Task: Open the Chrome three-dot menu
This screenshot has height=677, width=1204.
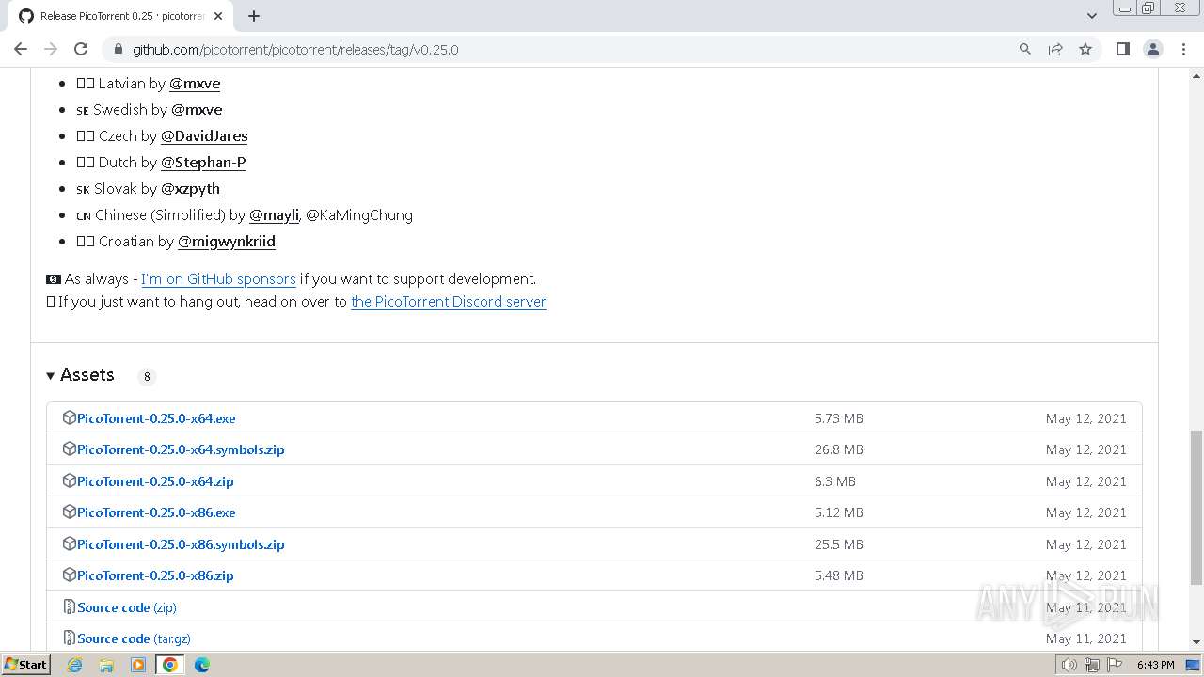Action: [x=1183, y=49]
